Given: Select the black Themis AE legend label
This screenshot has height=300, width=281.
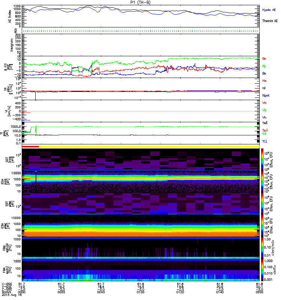Looking at the screenshot, I should pyautogui.click(x=270, y=21).
